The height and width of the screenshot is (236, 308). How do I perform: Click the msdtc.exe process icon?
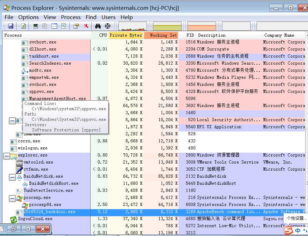click(x=25, y=71)
